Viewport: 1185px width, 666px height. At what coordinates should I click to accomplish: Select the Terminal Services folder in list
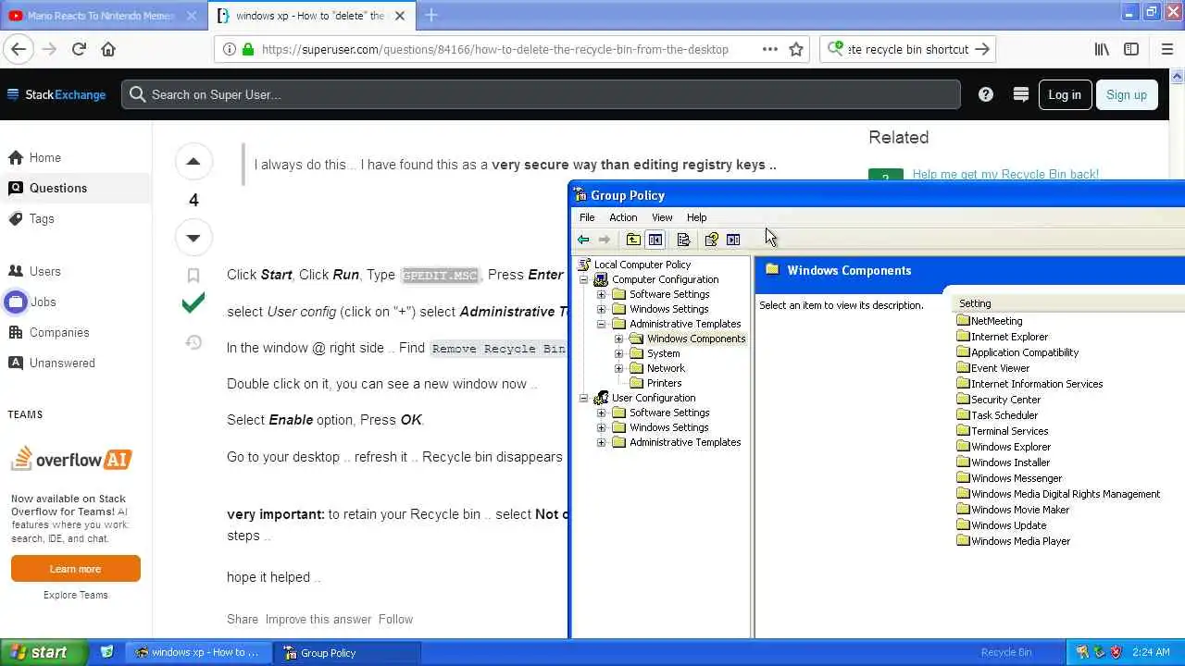point(1009,431)
